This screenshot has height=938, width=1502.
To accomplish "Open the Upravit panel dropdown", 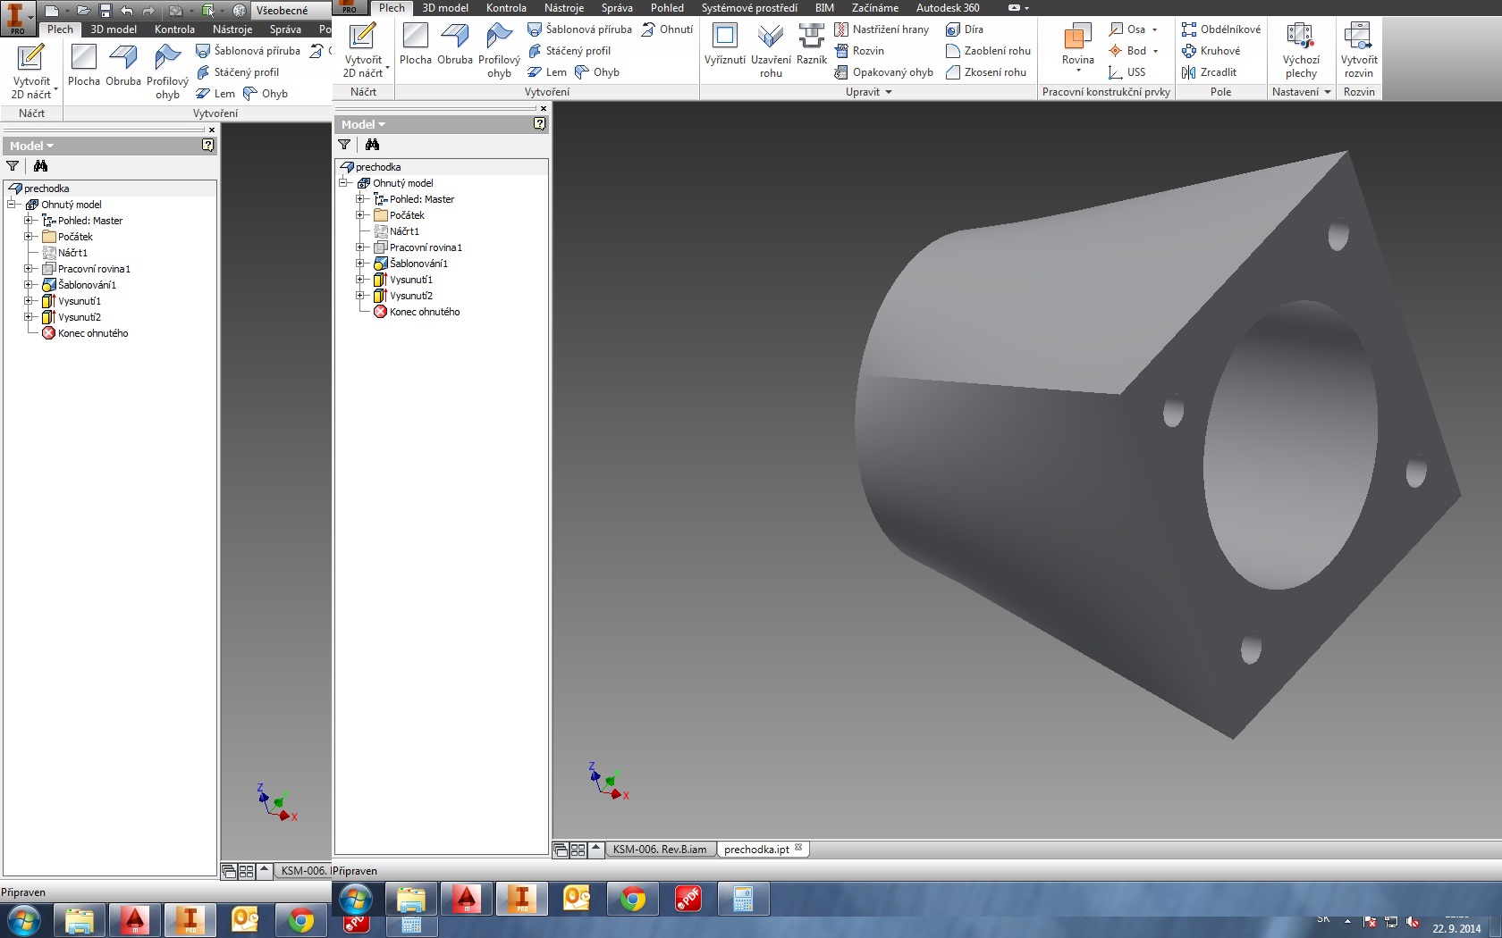I will pyautogui.click(x=869, y=92).
